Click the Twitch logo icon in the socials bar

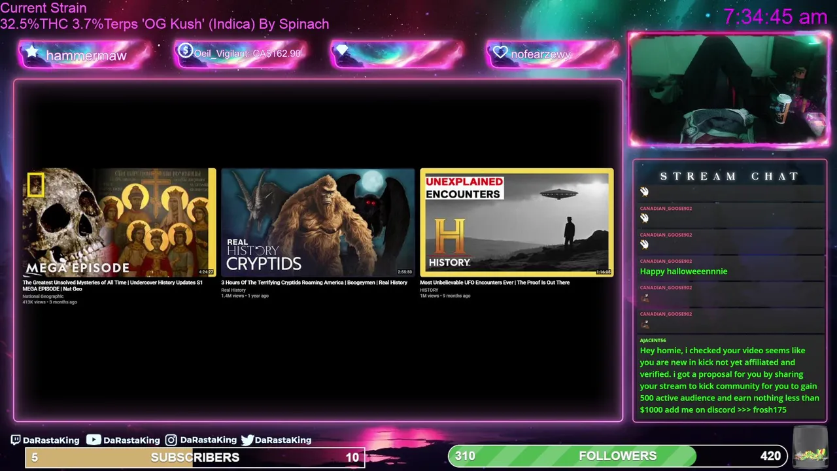coord(16,440)
